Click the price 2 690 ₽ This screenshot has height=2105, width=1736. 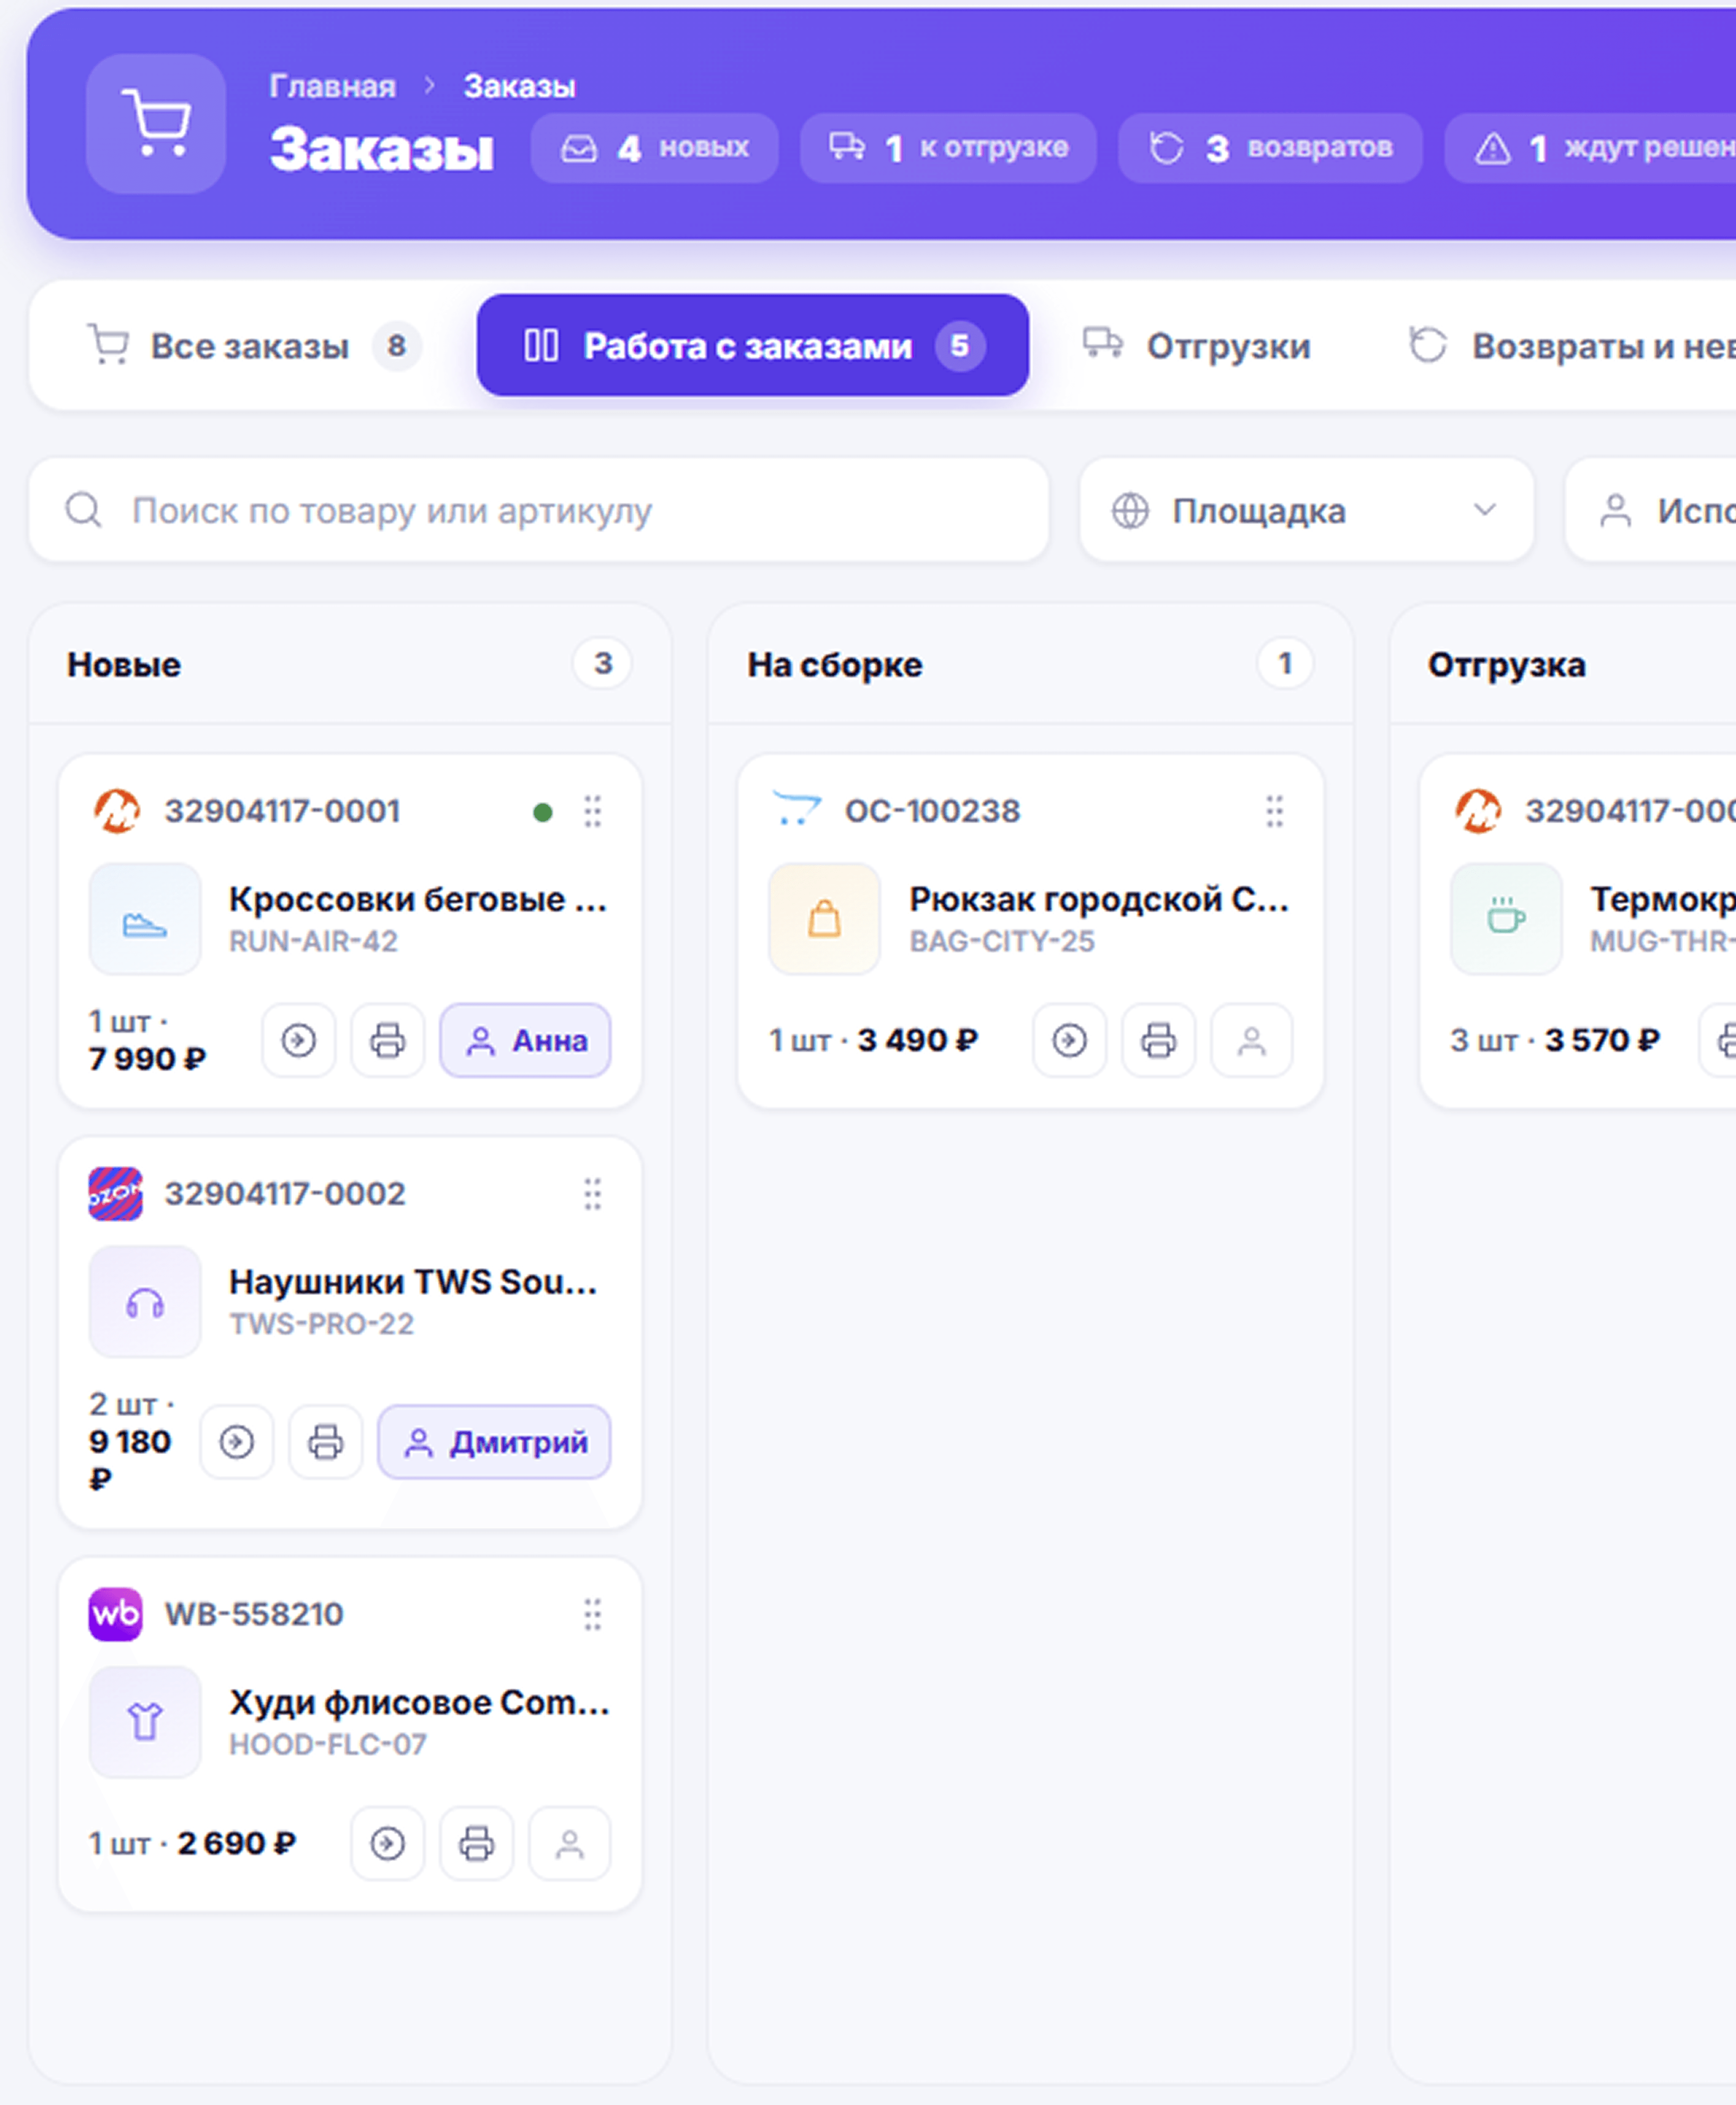[237, 1844]
